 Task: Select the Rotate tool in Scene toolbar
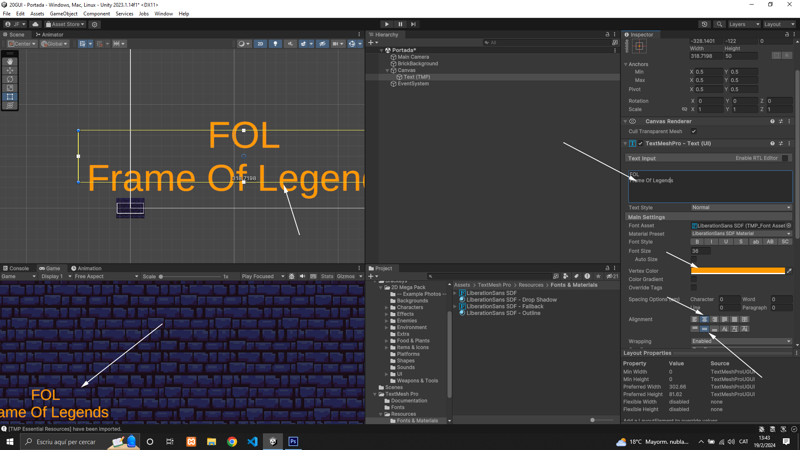pyautogui.click(x=10, y=79)
